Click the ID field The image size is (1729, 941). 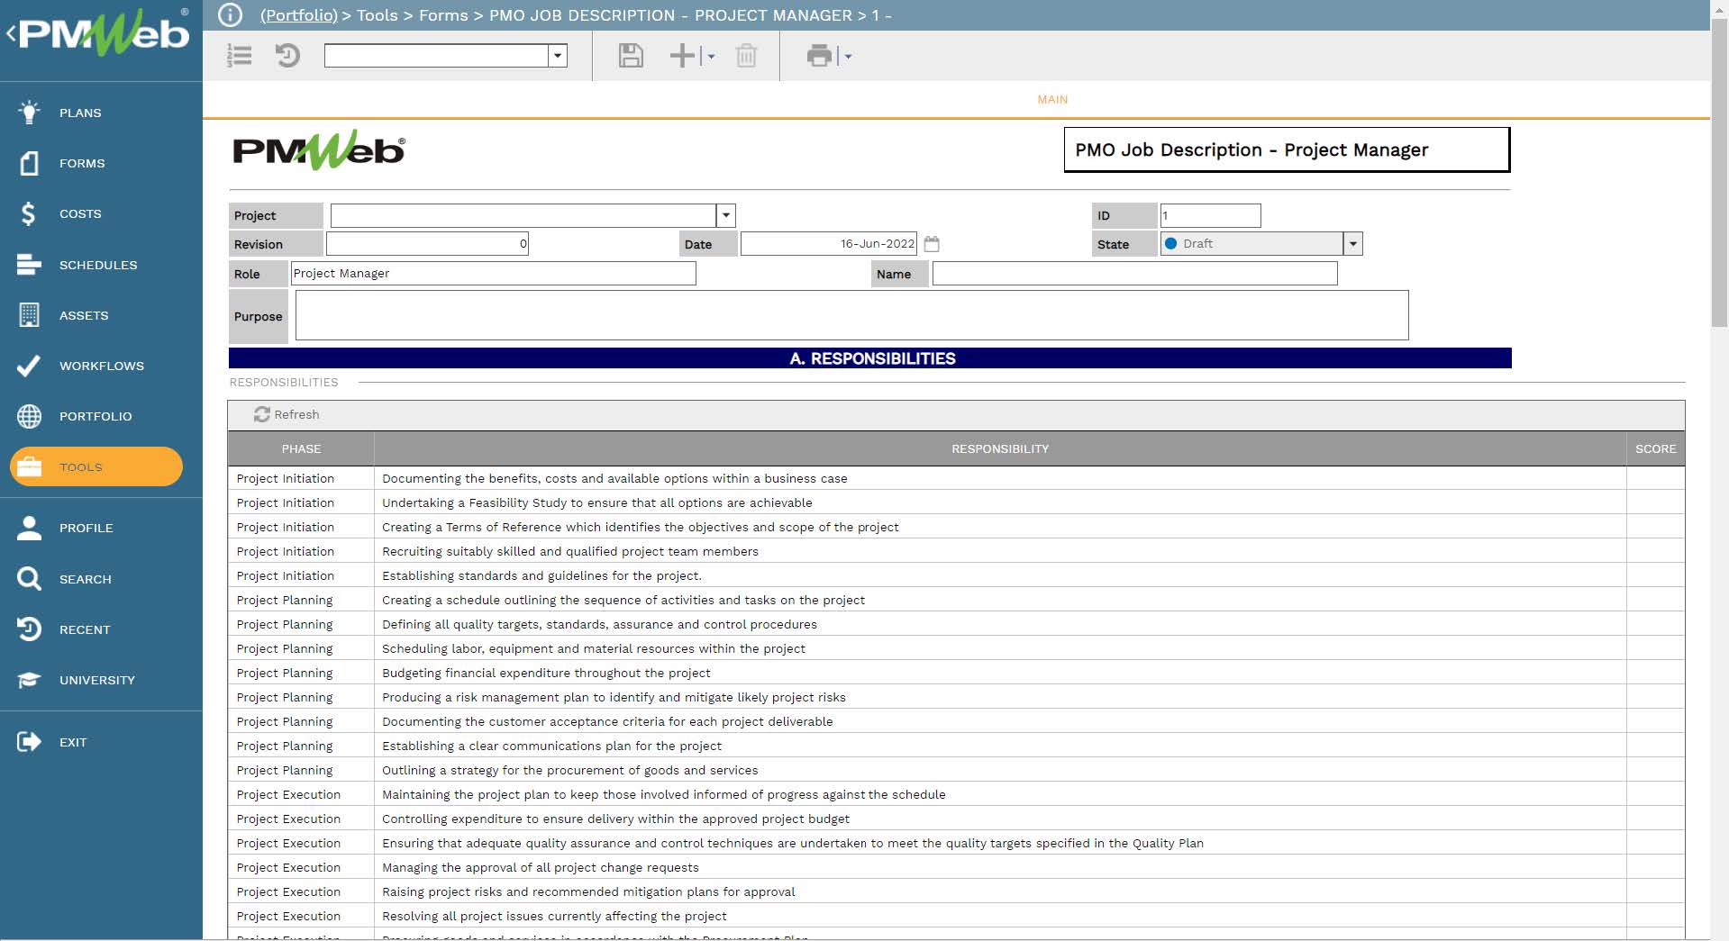pos(1210,215)
